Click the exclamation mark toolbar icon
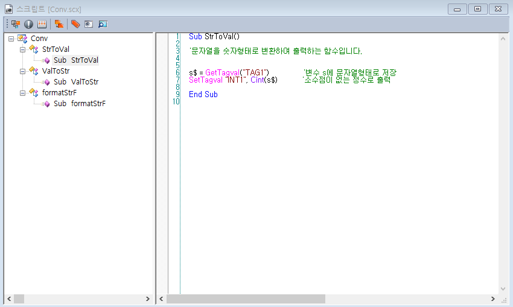 (x=29, y=24)
